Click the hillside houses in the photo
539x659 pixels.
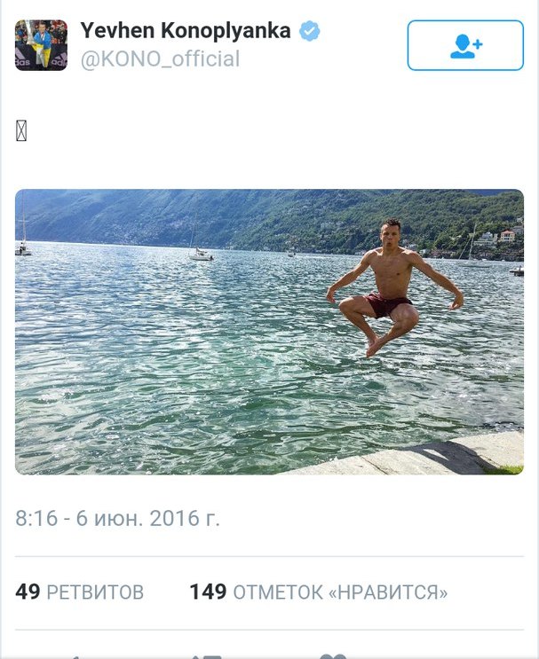499,239
